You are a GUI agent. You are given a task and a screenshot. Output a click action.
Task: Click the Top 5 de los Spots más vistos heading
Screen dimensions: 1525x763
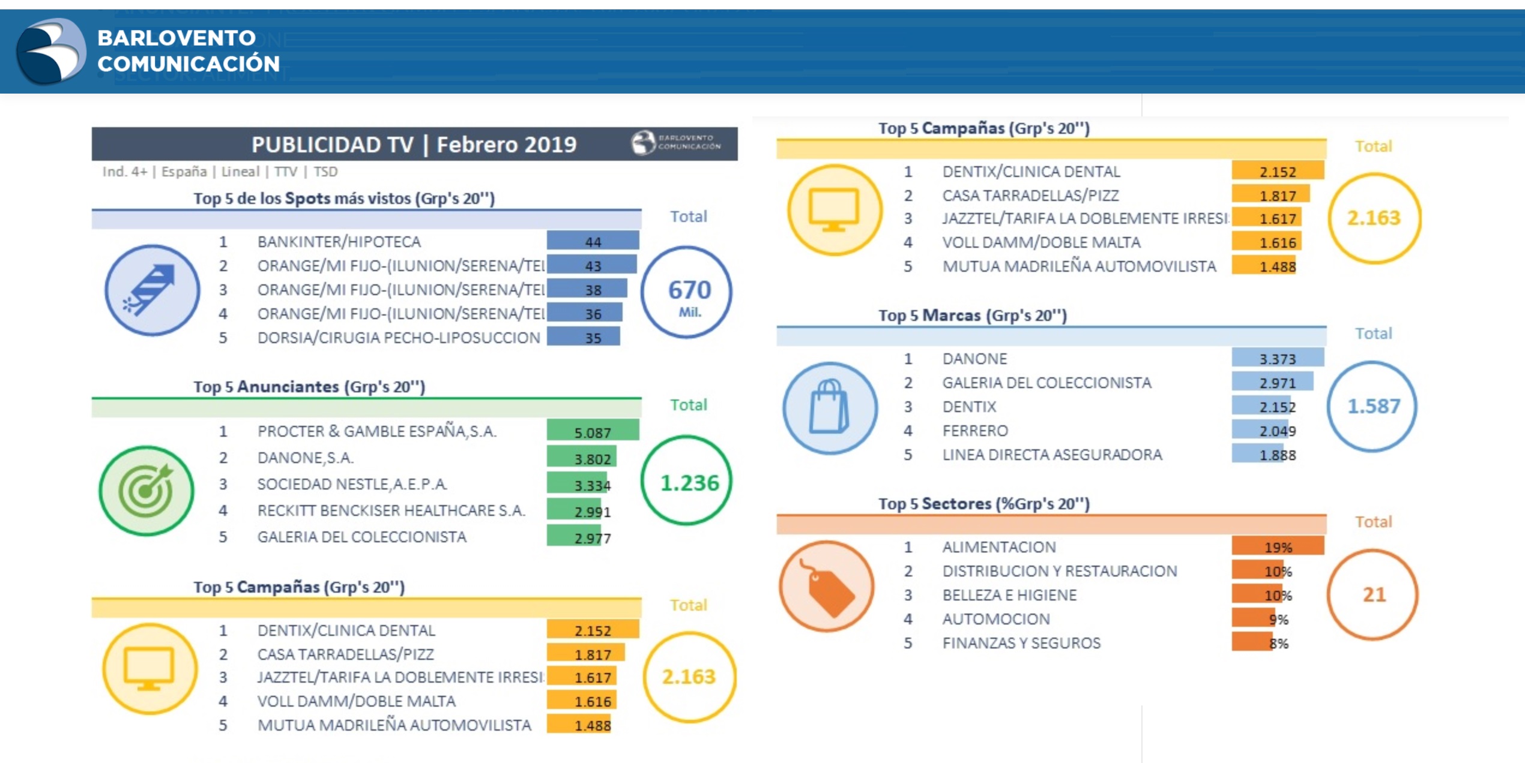point(344,198)
